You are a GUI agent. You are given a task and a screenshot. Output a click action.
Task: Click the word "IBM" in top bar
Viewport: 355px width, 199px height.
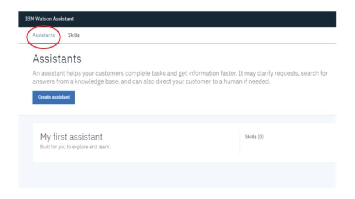click(29, 19)
